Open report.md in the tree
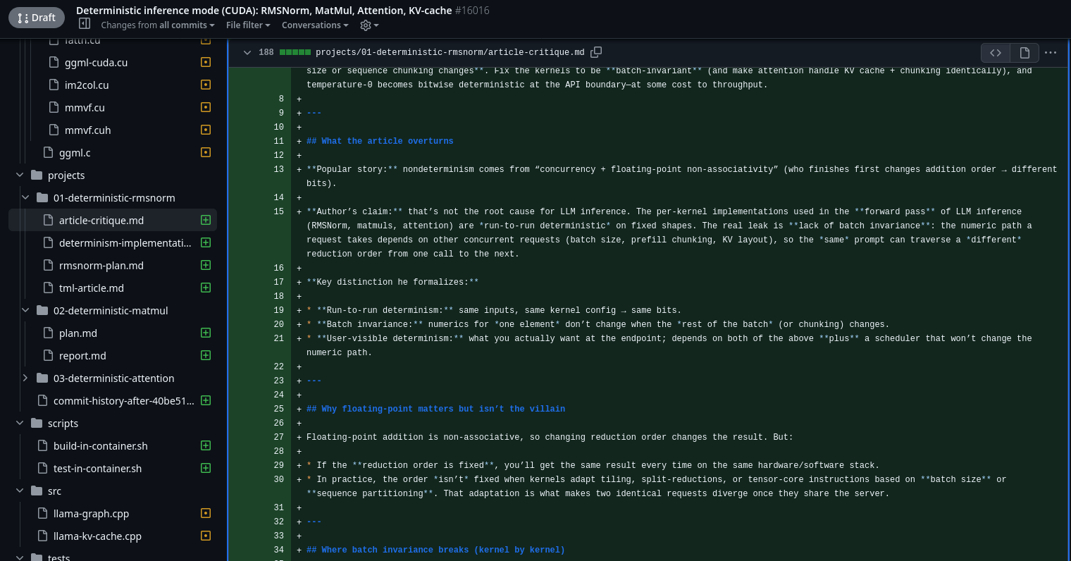1071x561 pixels. (x=82, y=356)
